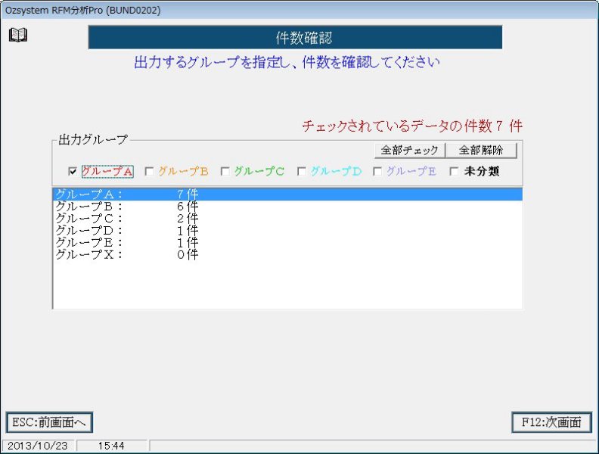
Task: Click the 全部チェック button
Action: [409, 150]
